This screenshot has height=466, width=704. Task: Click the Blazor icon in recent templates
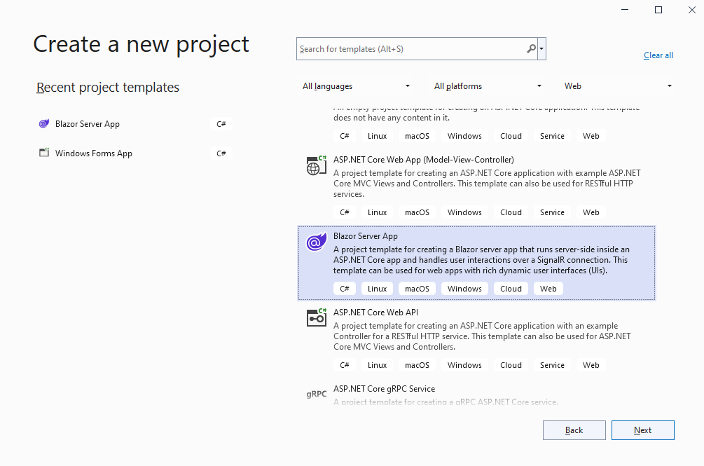44,124
